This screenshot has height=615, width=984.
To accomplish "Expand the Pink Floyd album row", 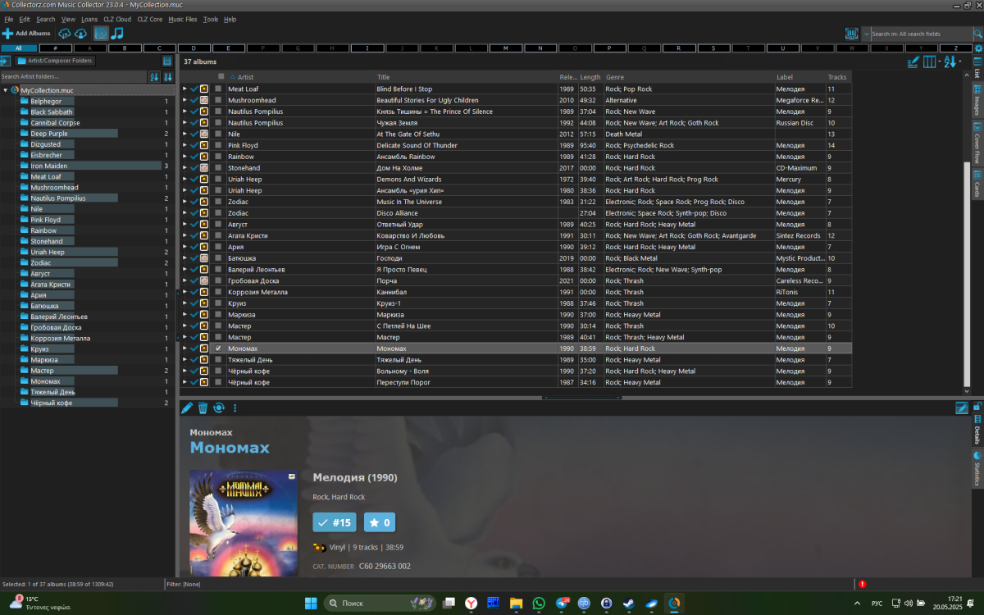I will pos(185,145).
